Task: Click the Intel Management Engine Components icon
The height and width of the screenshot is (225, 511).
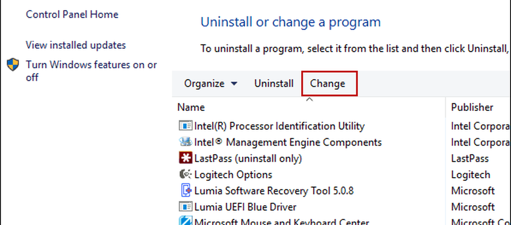Action: pos(185,142)
